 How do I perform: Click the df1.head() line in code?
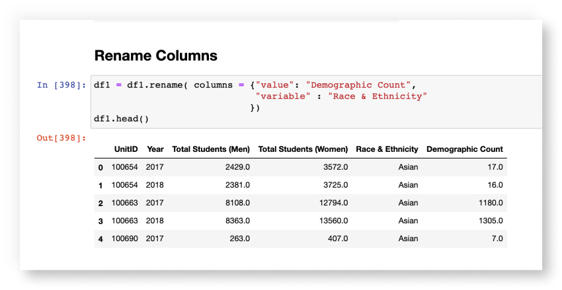tap(122, 119)
